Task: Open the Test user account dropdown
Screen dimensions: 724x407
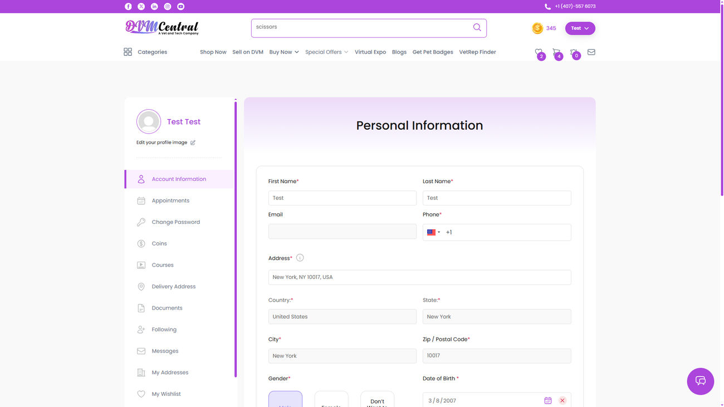Action: tap(580, 28)
